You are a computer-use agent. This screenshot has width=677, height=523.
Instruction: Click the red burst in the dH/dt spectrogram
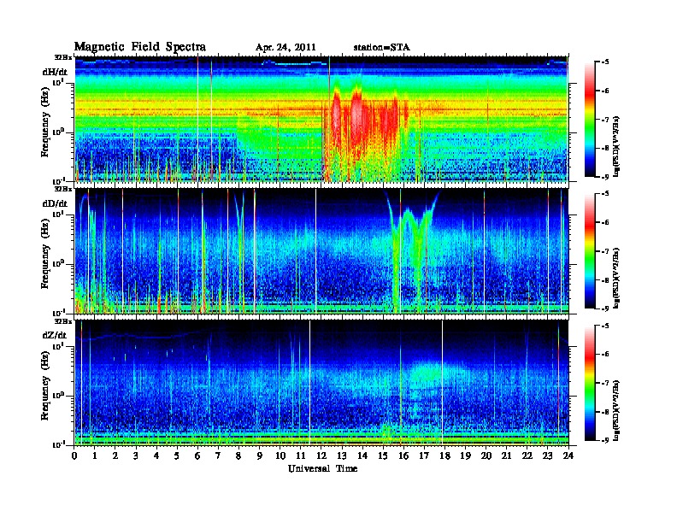[x=362, y=123]
